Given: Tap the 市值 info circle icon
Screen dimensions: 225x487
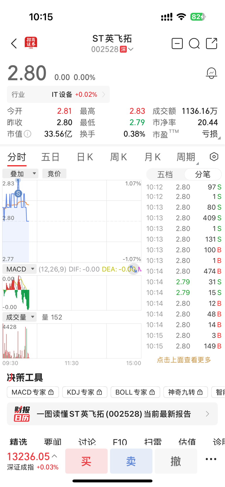Looking at the screenshot, I should pos(28,134).
